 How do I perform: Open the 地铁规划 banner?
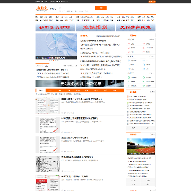[x=95, y=28]
